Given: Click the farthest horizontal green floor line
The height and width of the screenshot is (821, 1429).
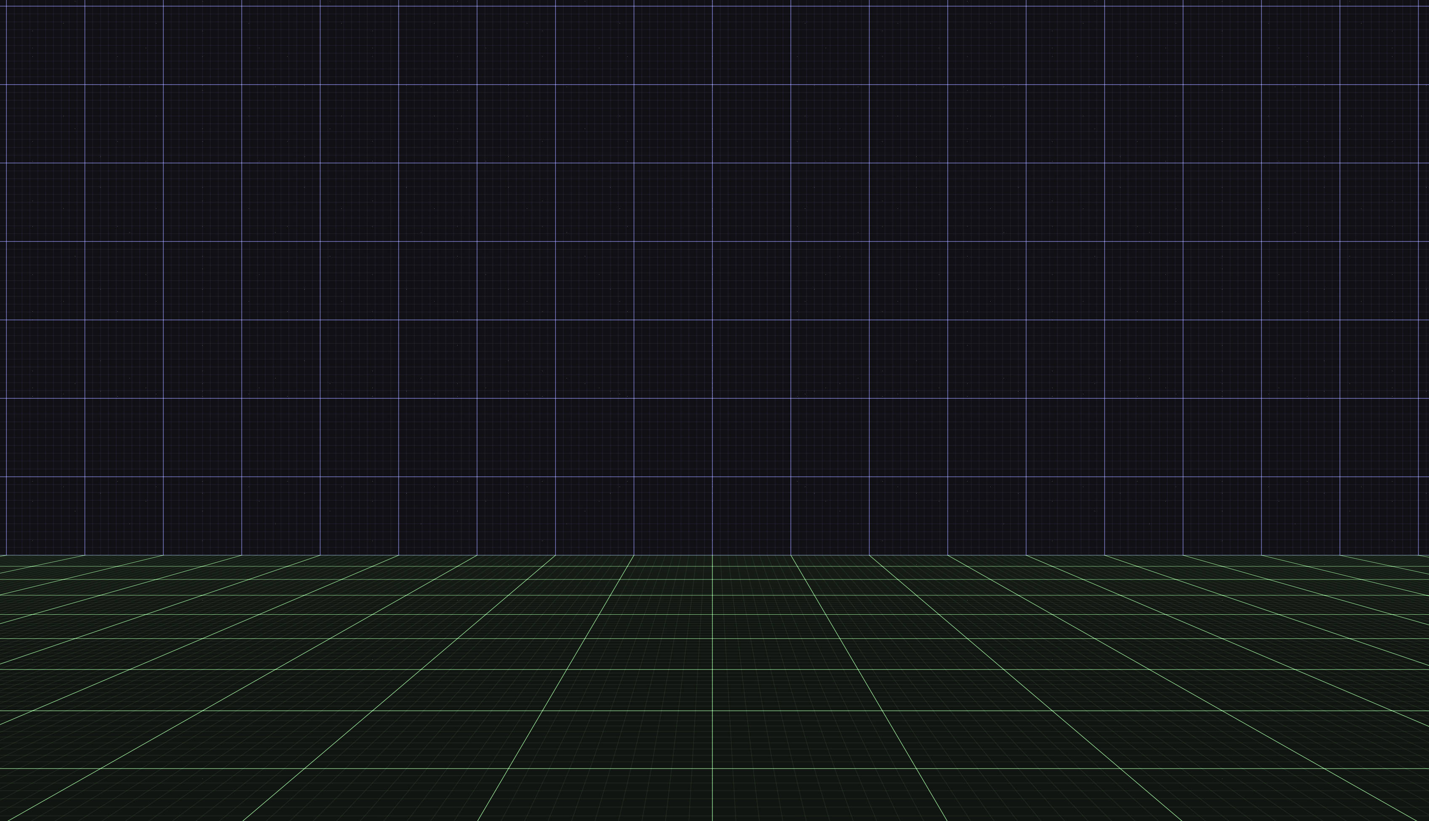Looking at the screenshot, I should [x=677, y=567].
